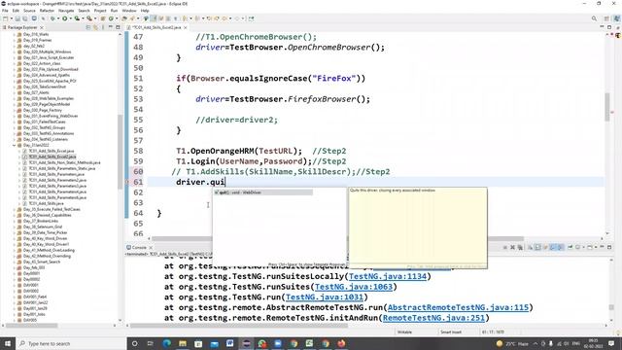Select TC01_Add_Skills_Parameters_Static.java file
The width and height of the screenshot is (622, 350).
click(x=59, y=168)
